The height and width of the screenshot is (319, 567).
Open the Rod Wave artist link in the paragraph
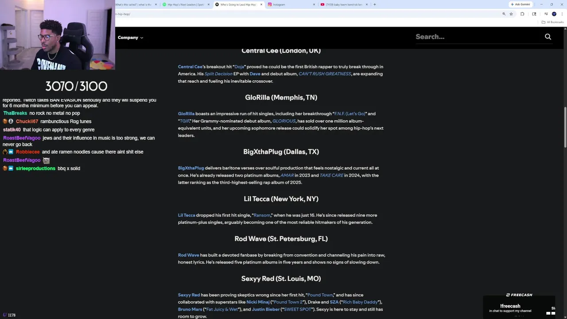188,255
